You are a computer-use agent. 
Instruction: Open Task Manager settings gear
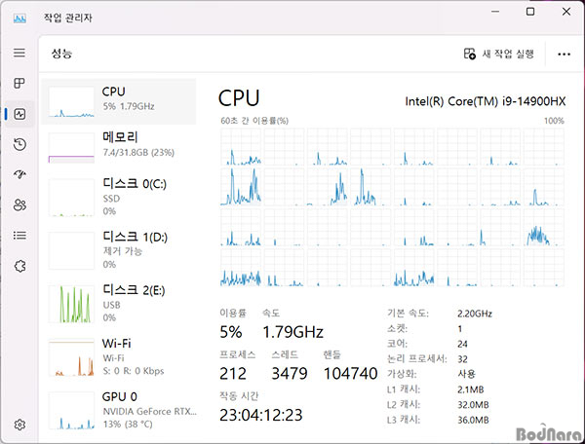pyautogui.click(x=19, y=425)
